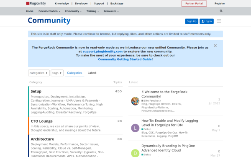Click the 28 topics count
The image size is (251, 157).
click(x=120, y=121)
